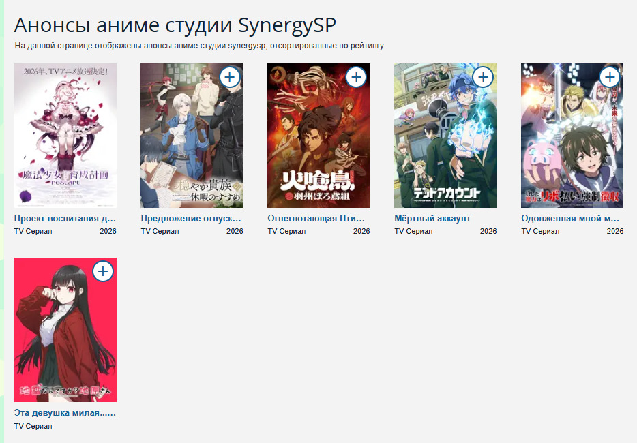Screen dimensions: 637x443
Task: Click plus icon on Одолженная мной poster
Action: click(x=610, y=77)
